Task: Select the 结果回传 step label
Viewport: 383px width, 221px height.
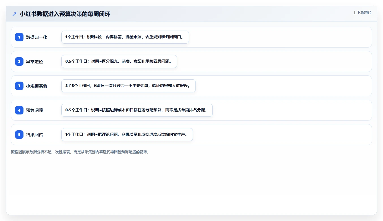Action: pos(35,135)
